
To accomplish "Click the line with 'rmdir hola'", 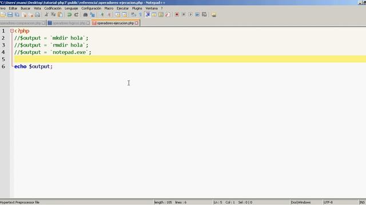I will 51,45.
